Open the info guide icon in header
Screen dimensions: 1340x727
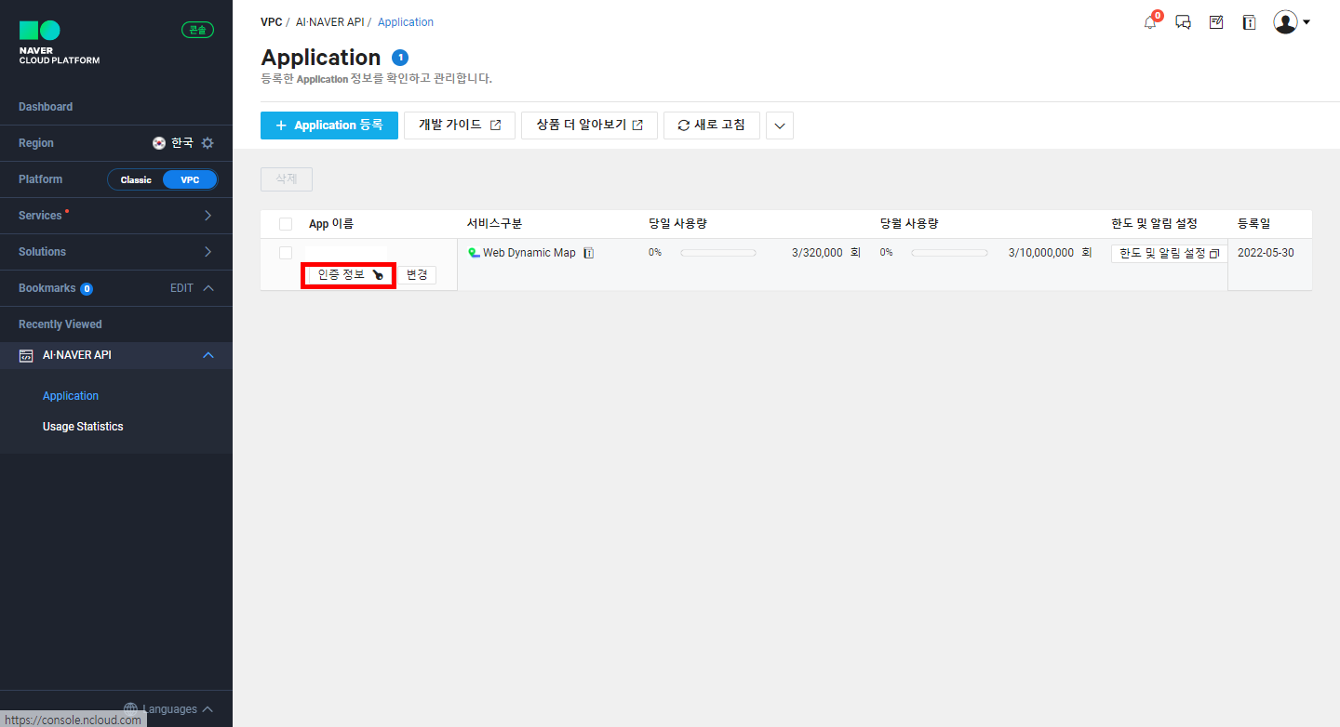1250,22
